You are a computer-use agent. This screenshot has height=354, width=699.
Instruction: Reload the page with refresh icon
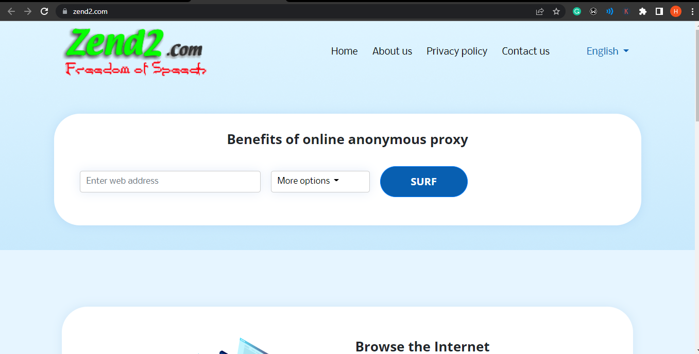pyautogui.click(x=44, y=11)
